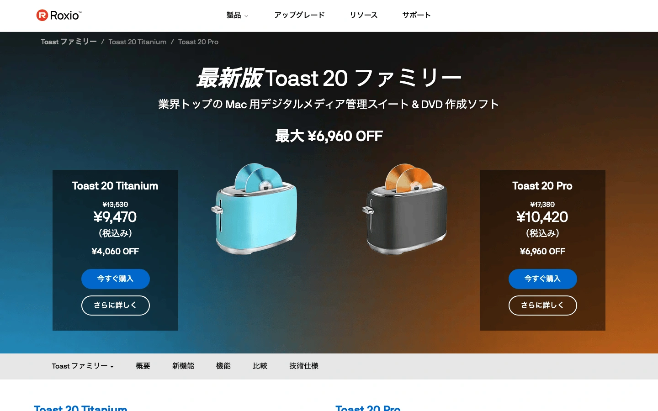Click Toast 20 Pro breadcrumb link
The image size is (658, 411).
pyautogui.click(x=198, y=42)
